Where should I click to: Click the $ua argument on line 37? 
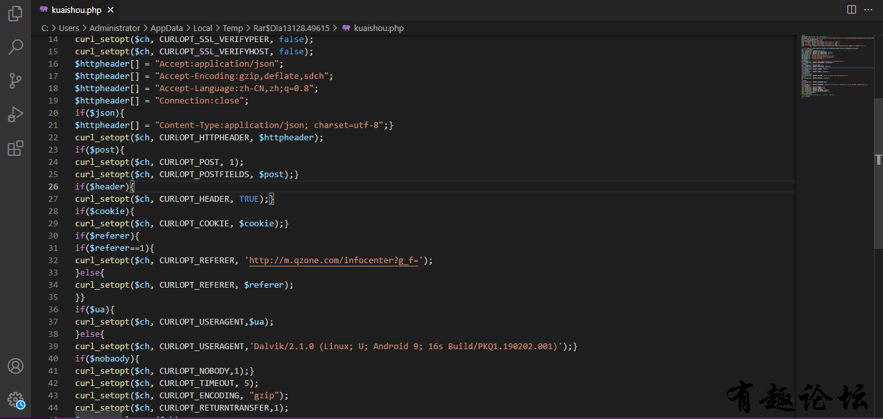click(257, 322)
